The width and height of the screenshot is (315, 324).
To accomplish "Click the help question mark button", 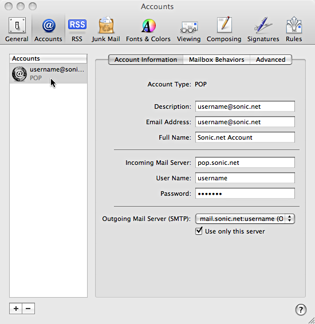I will point(301,310).
